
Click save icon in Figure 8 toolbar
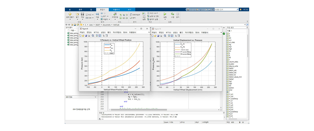click(86, 35)
